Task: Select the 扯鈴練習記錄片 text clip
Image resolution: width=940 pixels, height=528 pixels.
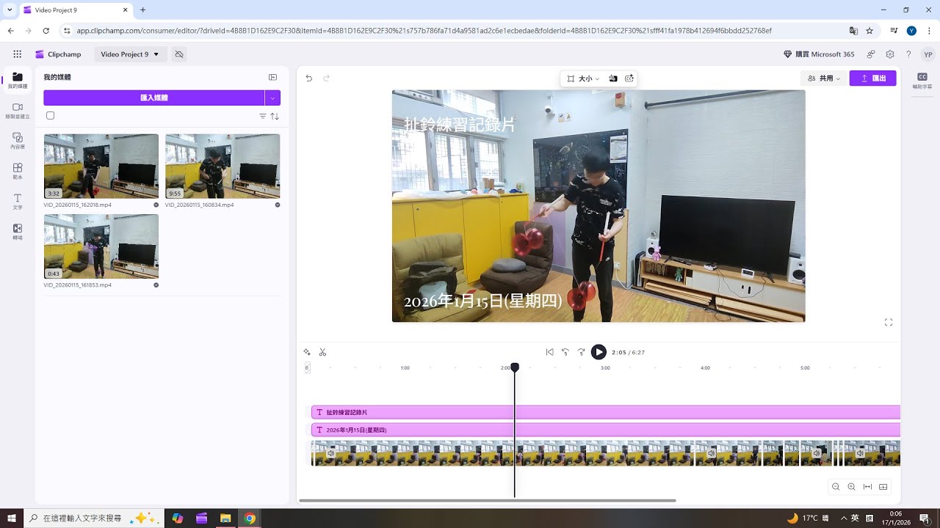Action: [605, 412]
